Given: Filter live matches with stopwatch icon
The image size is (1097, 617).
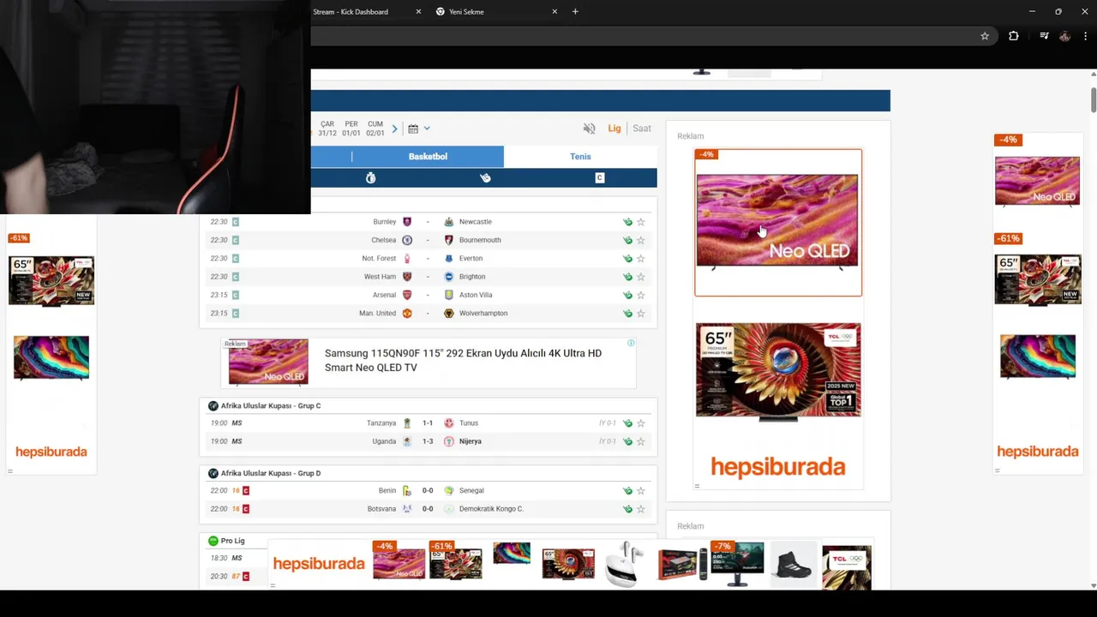Looking at the screenshot, I should [x=370, y=177].
